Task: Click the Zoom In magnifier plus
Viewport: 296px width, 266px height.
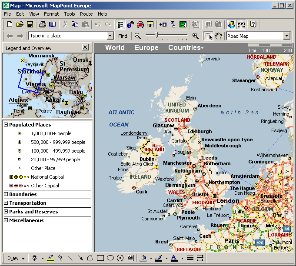Action: point(196,36)
